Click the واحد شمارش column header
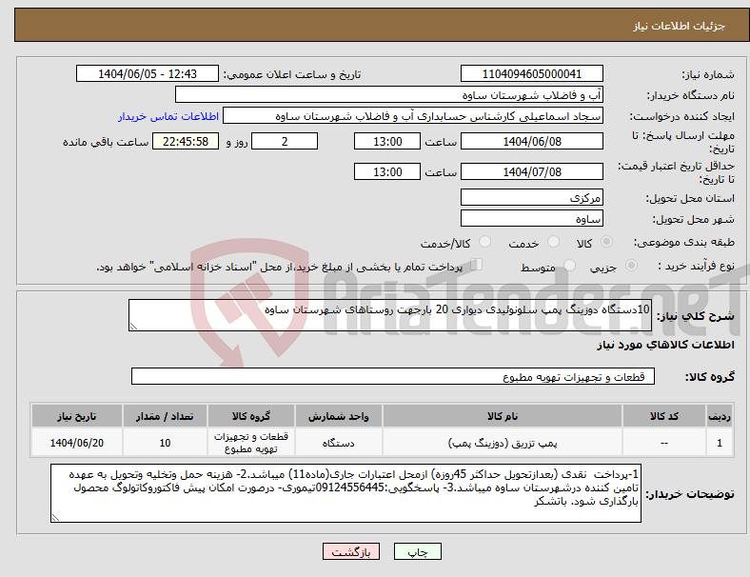This screenshot has height=577, width=750. (338, 416)
